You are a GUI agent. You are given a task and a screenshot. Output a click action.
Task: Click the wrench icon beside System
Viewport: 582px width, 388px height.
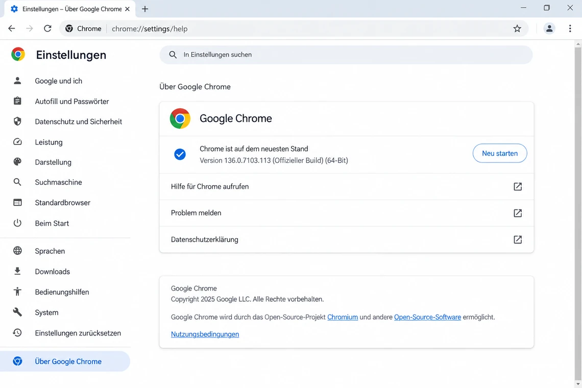(x=17, y=312)
